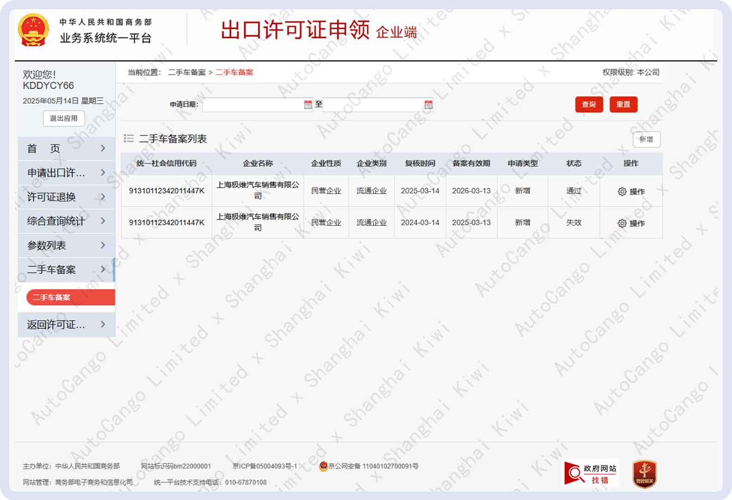The height and width of the screenshot is (500, 732).
Task: Expand the 许可证退换 sidebar section
Action: (x=66, y=197)
